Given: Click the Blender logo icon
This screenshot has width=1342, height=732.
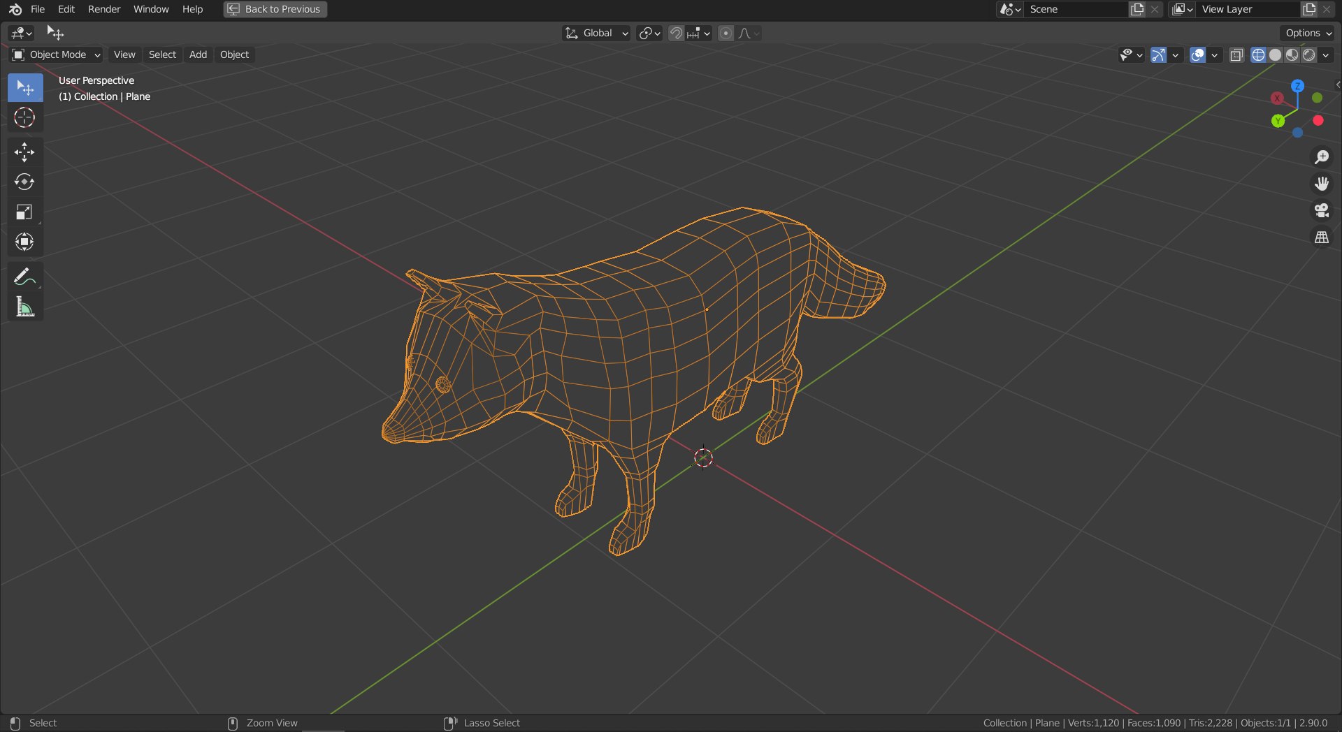Looking at the screenshot, I should (x=15, y=9).
